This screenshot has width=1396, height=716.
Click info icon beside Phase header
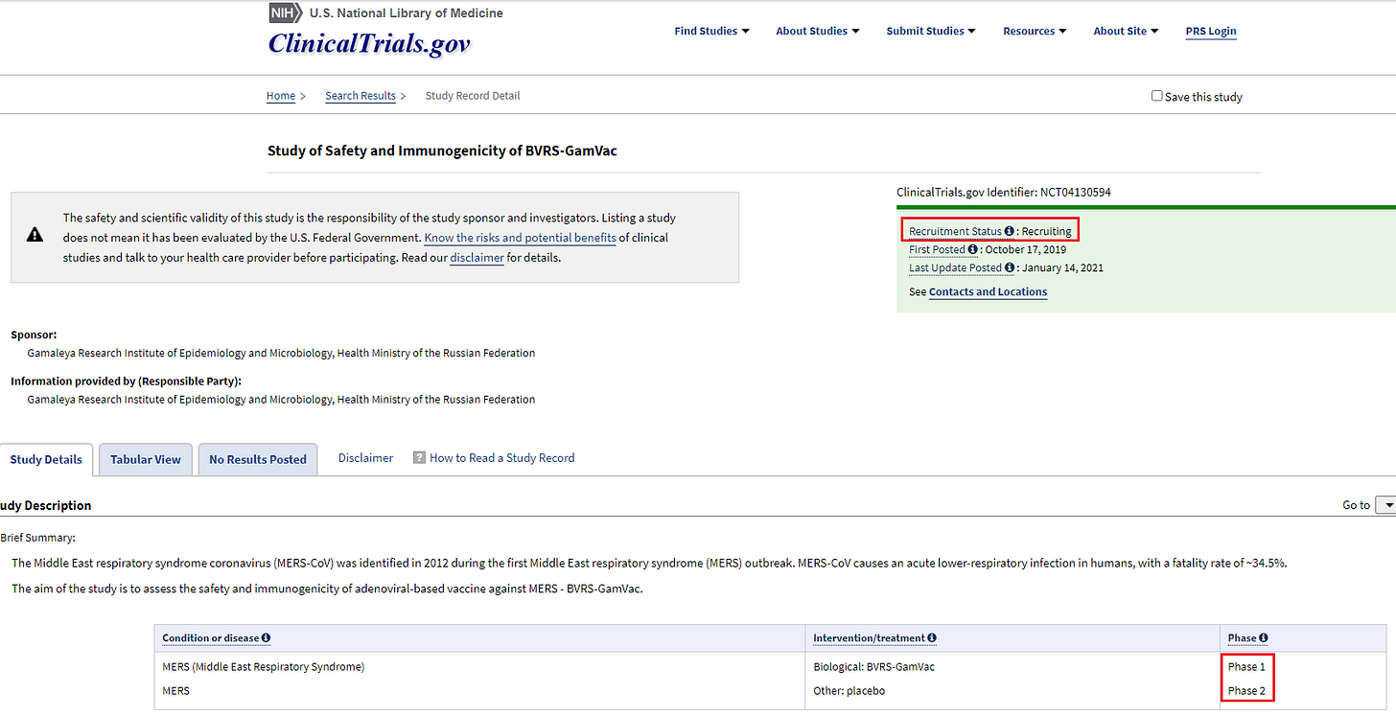[x=1264, y=638]
